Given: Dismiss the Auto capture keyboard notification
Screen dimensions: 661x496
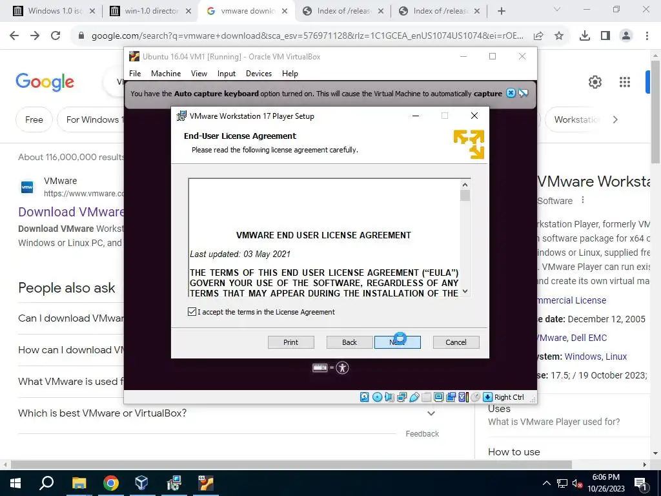Looking at the screenshot, I should pos(511,93).
